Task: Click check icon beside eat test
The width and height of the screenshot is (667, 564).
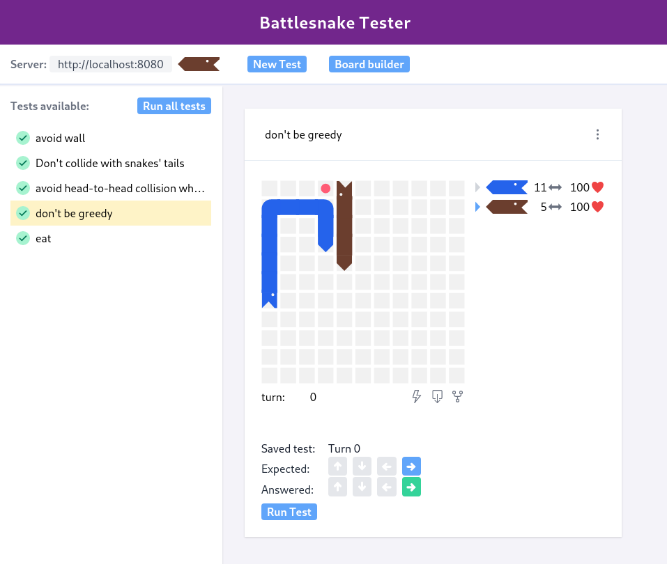Action: point(23,238)
